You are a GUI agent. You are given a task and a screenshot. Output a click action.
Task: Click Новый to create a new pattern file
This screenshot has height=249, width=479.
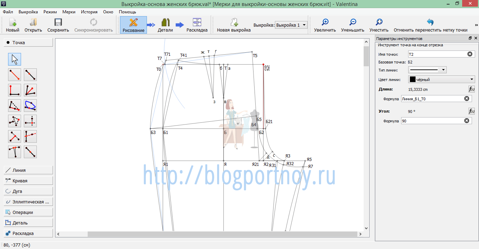pyautogui.click(x=13, y=25)
